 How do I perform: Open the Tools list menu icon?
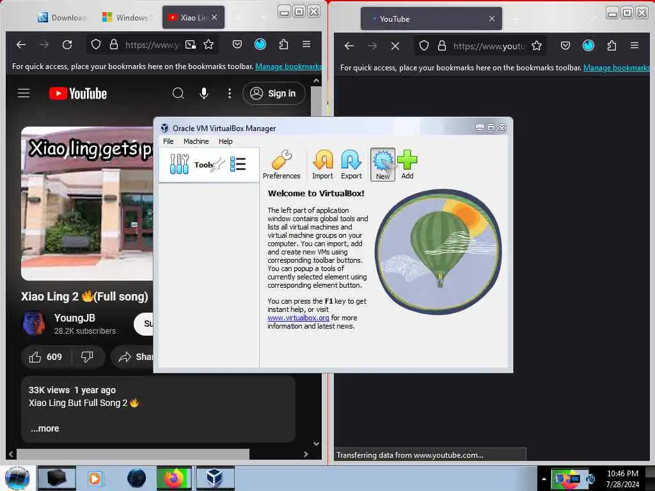pyautogui.click(x=238, y=164)
